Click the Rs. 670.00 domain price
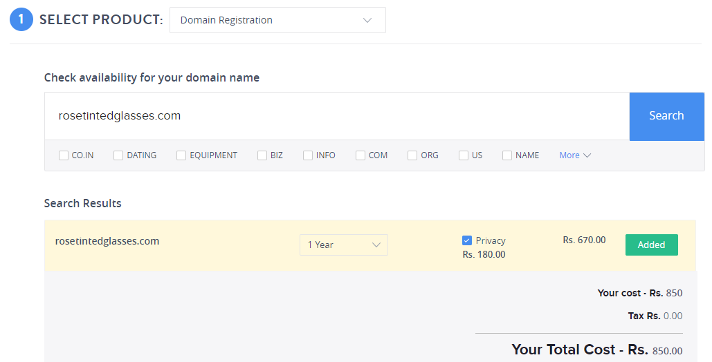The width and height of the screenshot is (712, 362). coord(584,240)
